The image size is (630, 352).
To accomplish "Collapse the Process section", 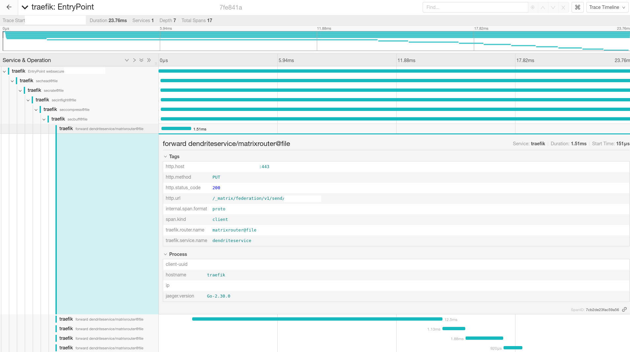I will coord(175,254).
